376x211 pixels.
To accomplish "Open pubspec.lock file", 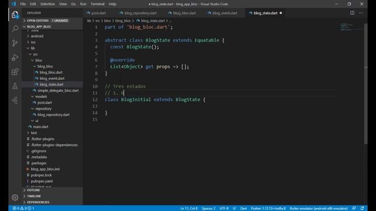I will tap(41, 175).
